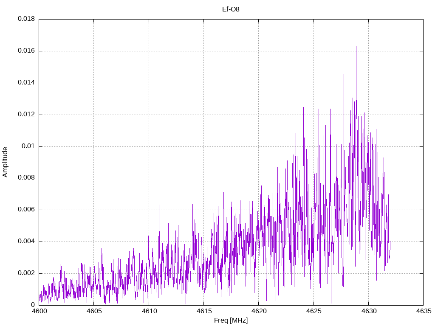Click the 4620 x-axis tick label
The height and width of the screenshot is (326, 435).
(x=259, y=311)
